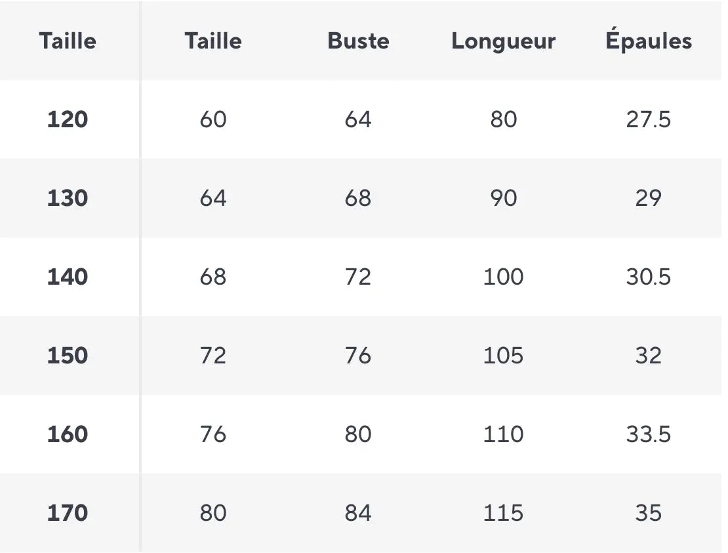Select the size 160 row label

68,434
